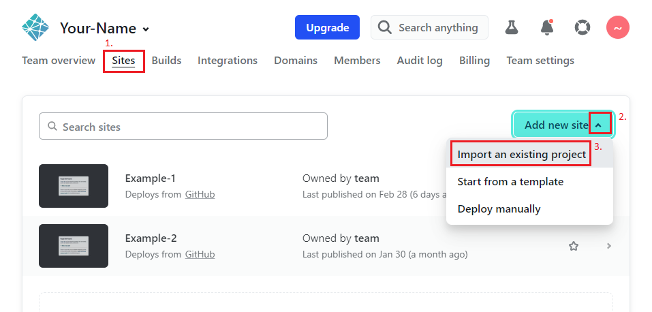Screen dimensions: 652x312
Task: Click the Example-2 Last published Jan 30 text
Action: 385,254
